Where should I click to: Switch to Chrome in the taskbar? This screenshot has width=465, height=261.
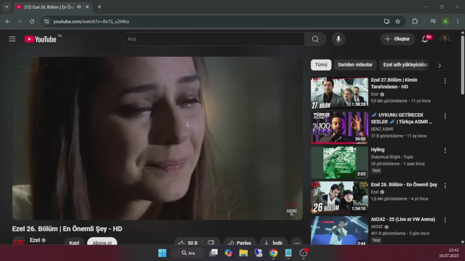click(274, 253)
